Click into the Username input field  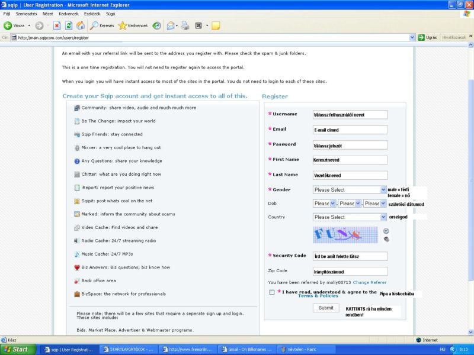click(x=350, y=115)
